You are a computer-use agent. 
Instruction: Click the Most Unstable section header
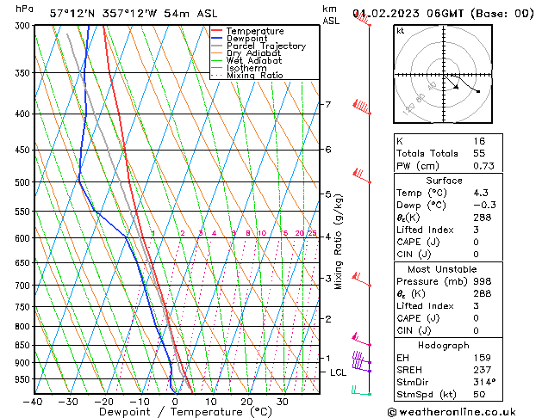coord(442,269)
